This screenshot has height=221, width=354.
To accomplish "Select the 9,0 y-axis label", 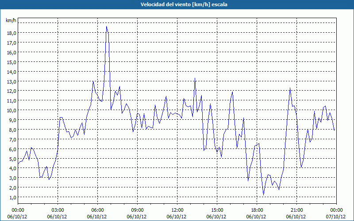I will 13,120.
